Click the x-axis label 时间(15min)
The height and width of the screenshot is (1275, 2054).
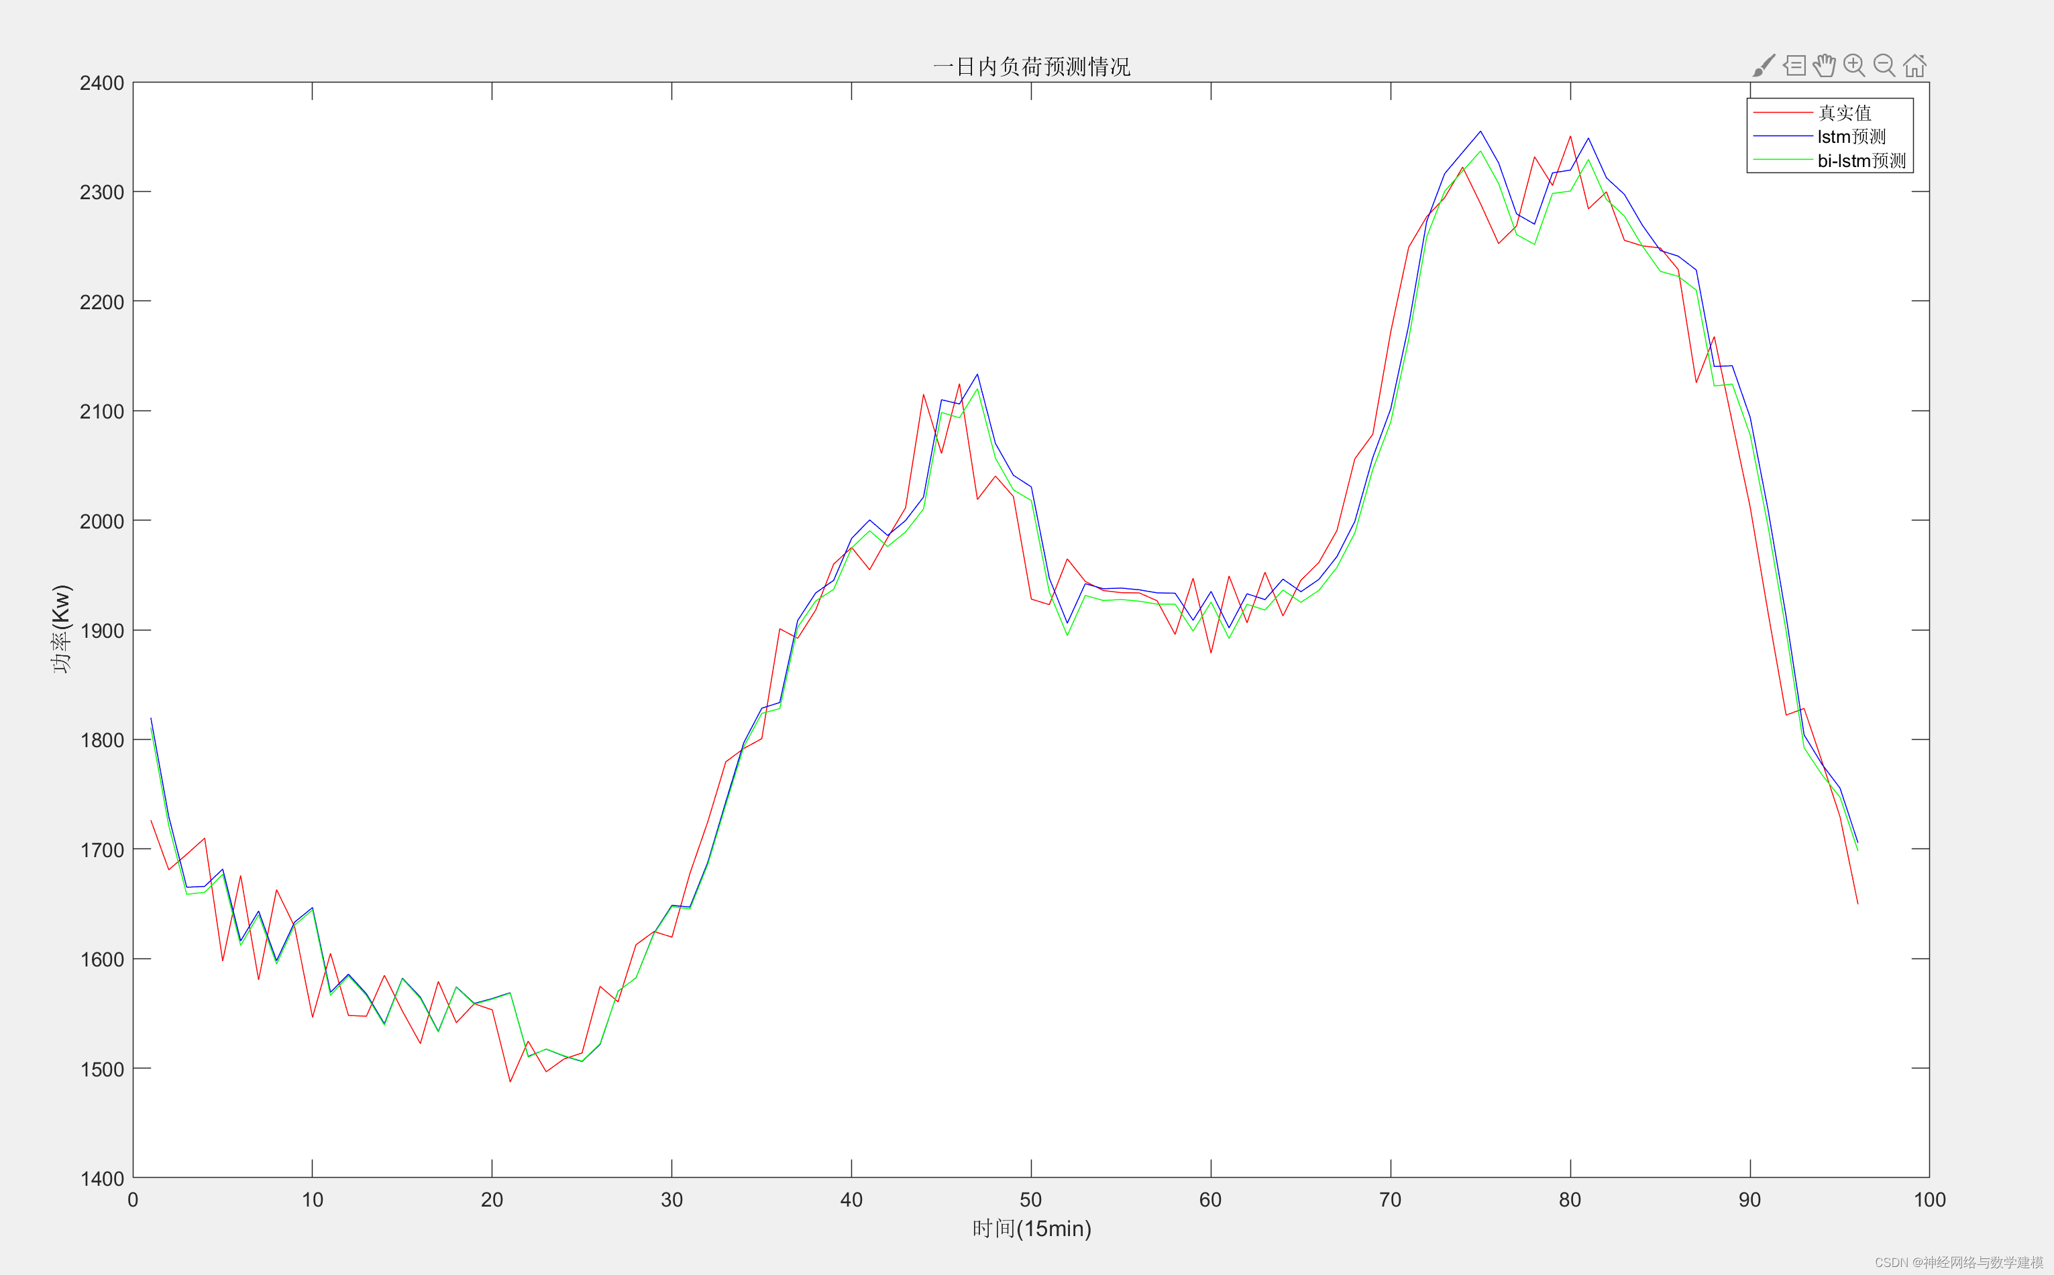[x=1031, y=1229]
